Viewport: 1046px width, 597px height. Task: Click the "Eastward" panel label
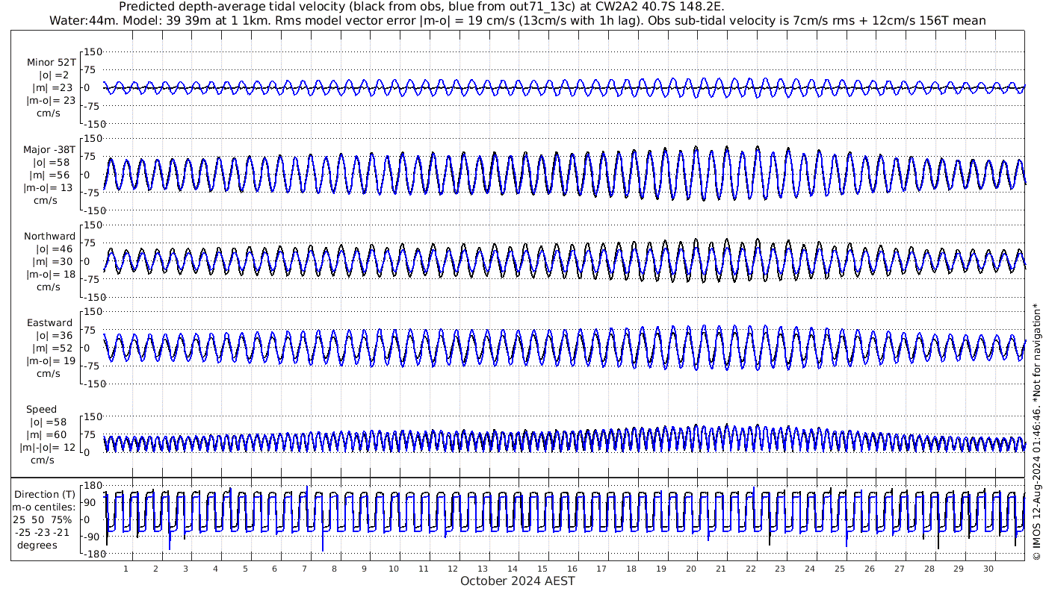pos(49,323)
